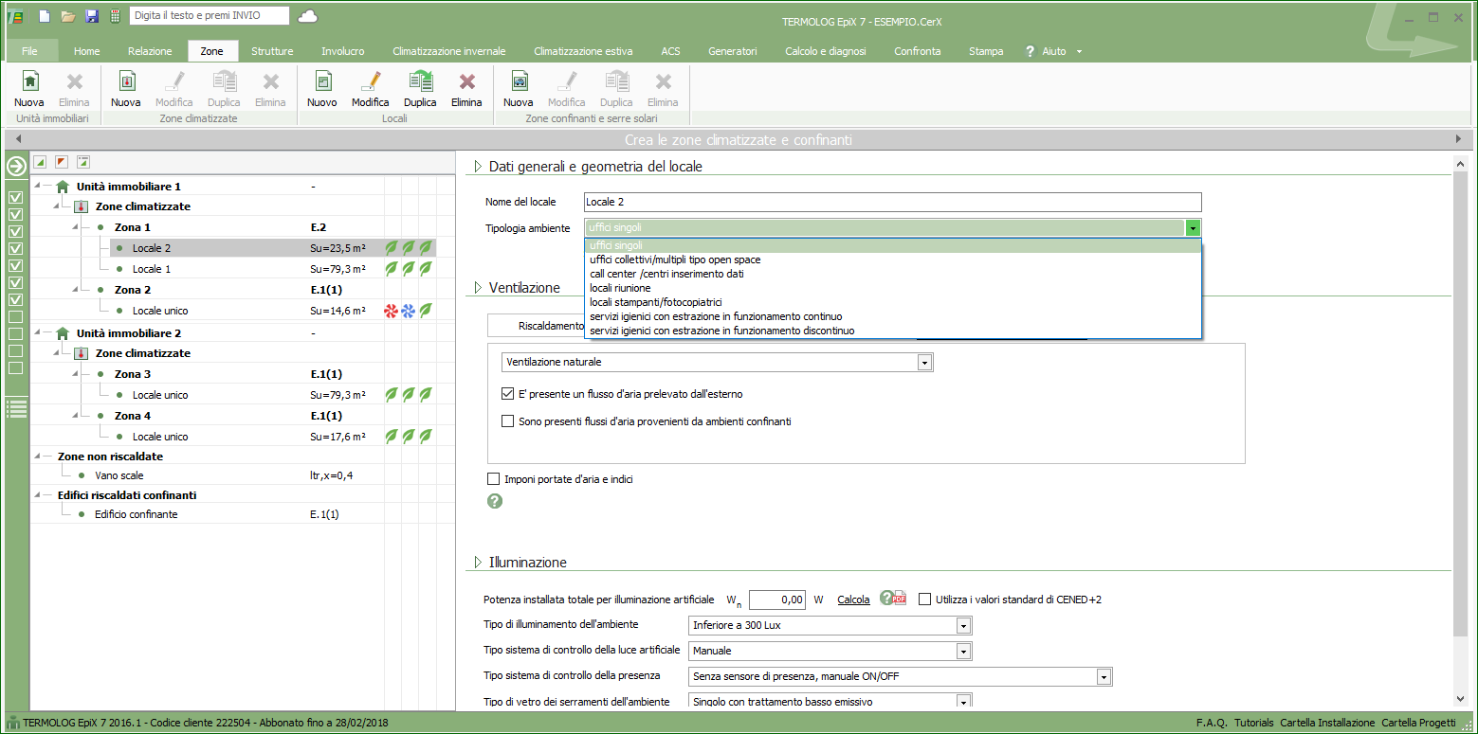The width and height of the screenshot is (1478, 734).
Task: Save the project with the floppy disk icon
Action: (91, 16)
